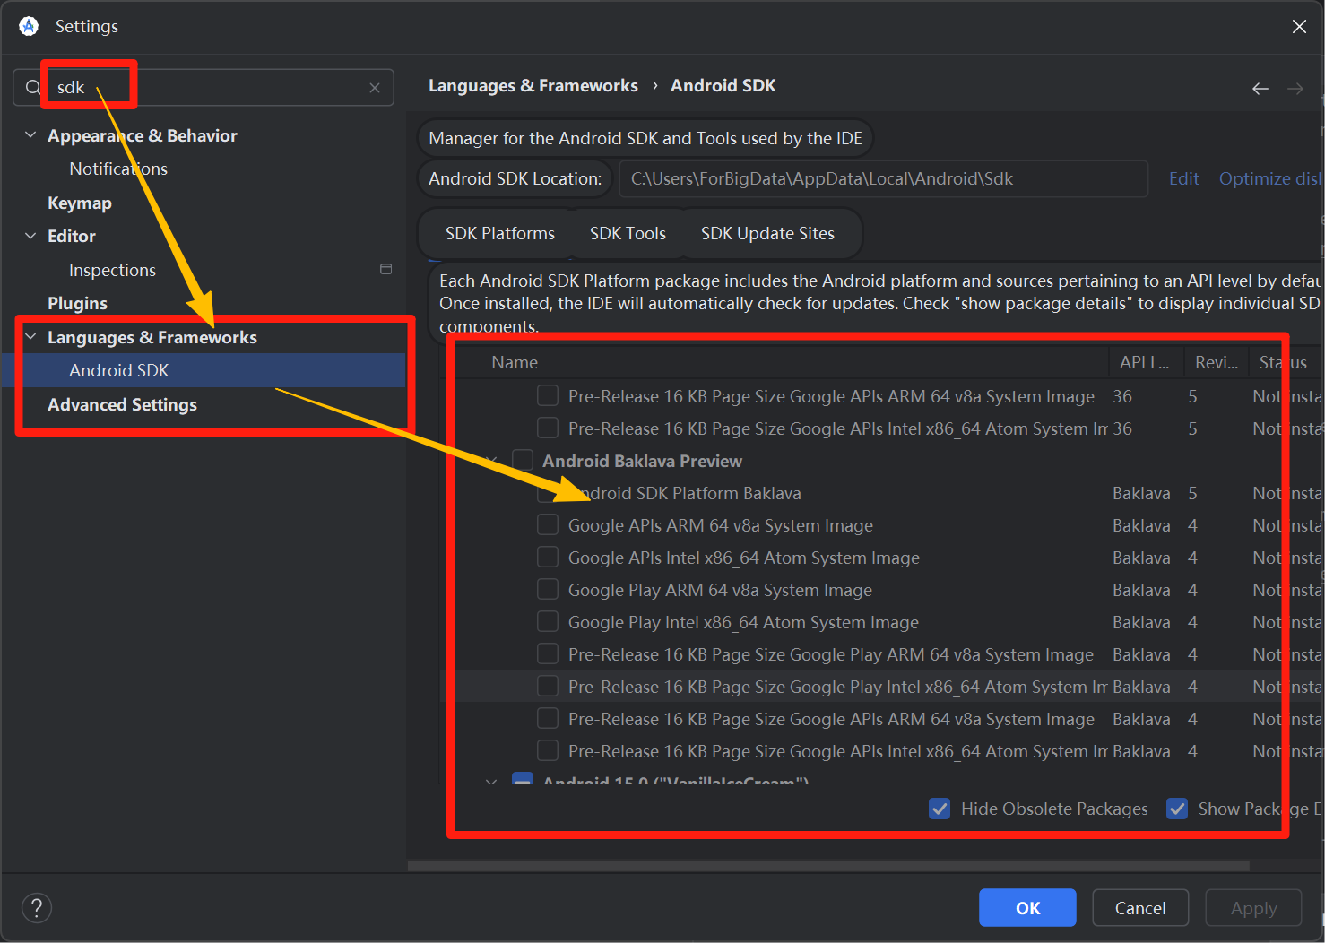The image size is (1325, 943).
Task: Check Google APIs ARM 64 v8a System Image
Action: coord(548,524)
